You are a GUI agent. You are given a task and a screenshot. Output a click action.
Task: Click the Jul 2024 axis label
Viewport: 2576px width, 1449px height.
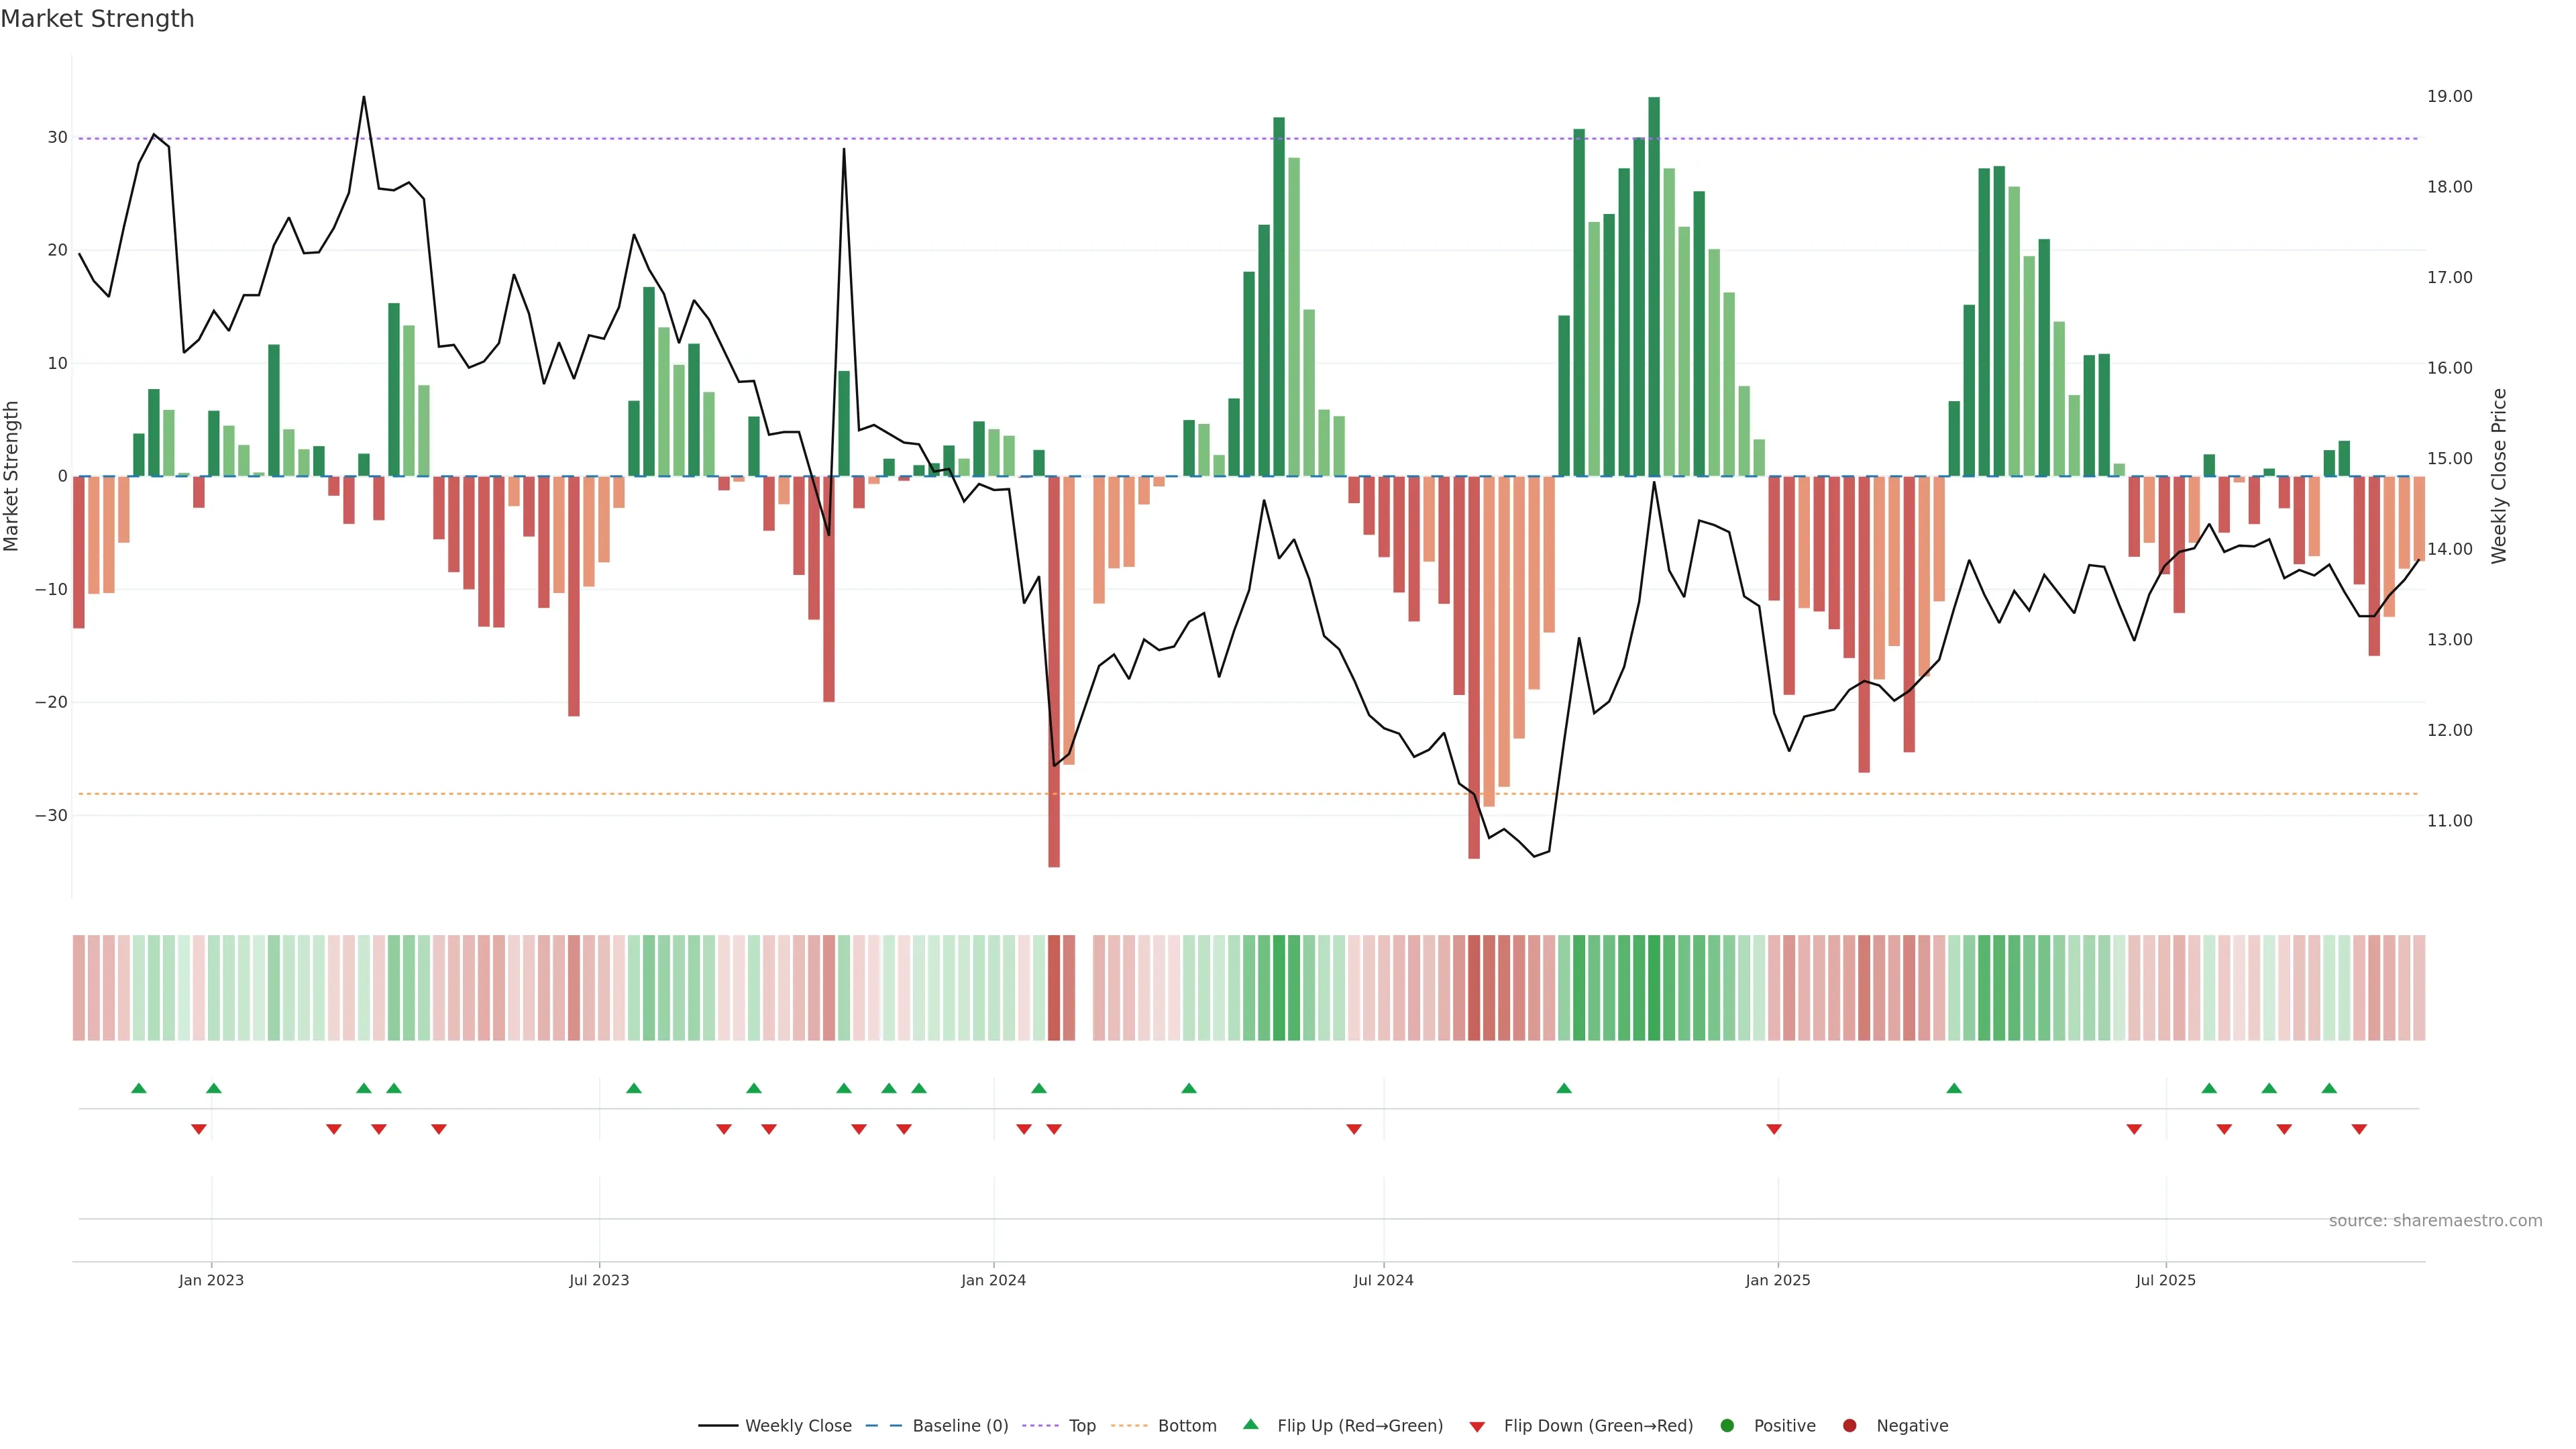point(1383,1280)
